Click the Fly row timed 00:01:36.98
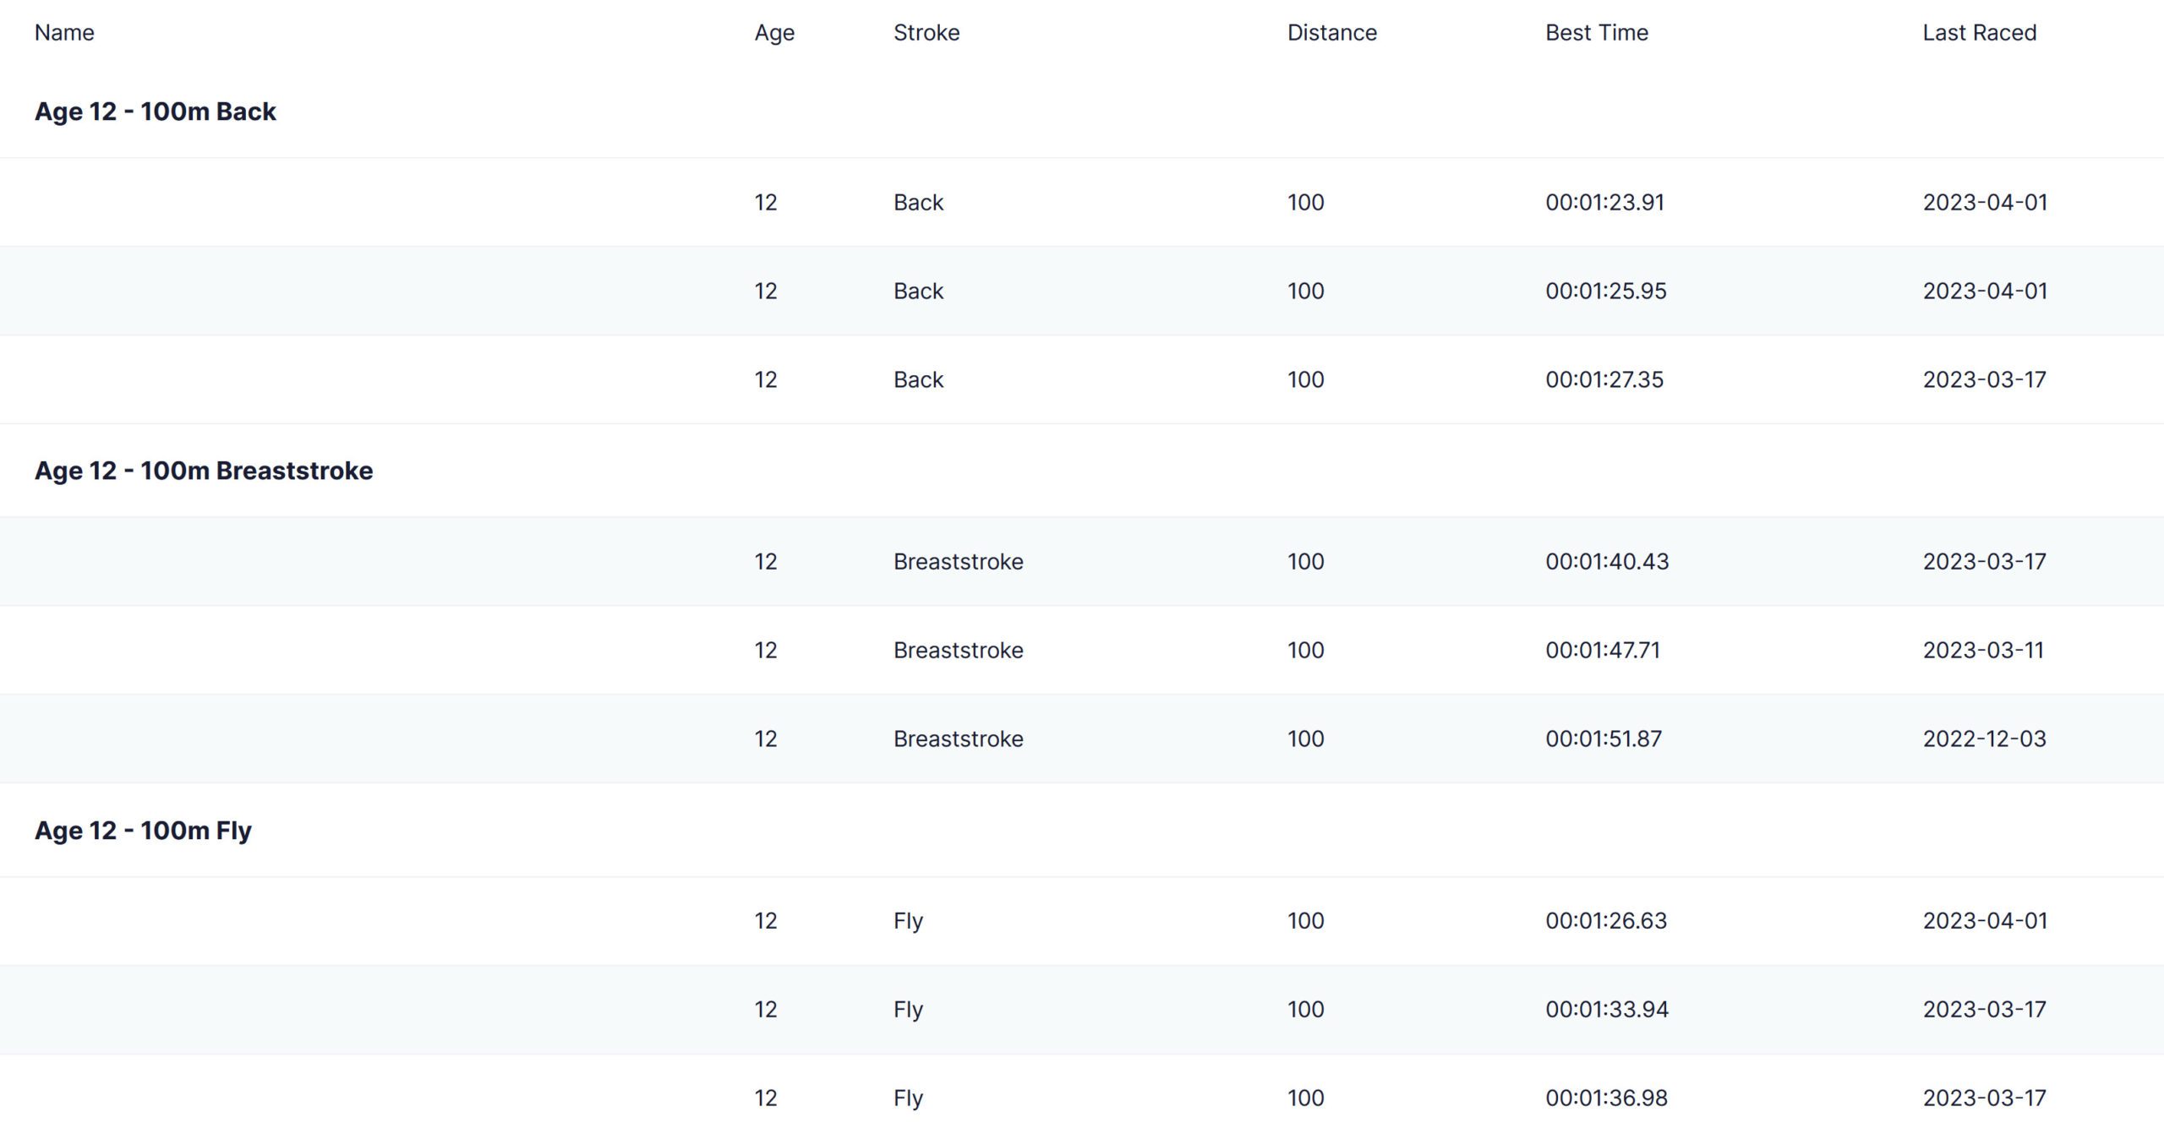The image size is (2164, 1134). (x=908, y=1099)
